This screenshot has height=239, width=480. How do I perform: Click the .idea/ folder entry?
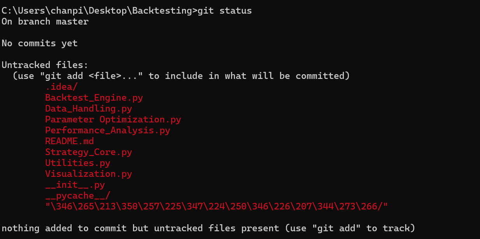click(61, 87)
